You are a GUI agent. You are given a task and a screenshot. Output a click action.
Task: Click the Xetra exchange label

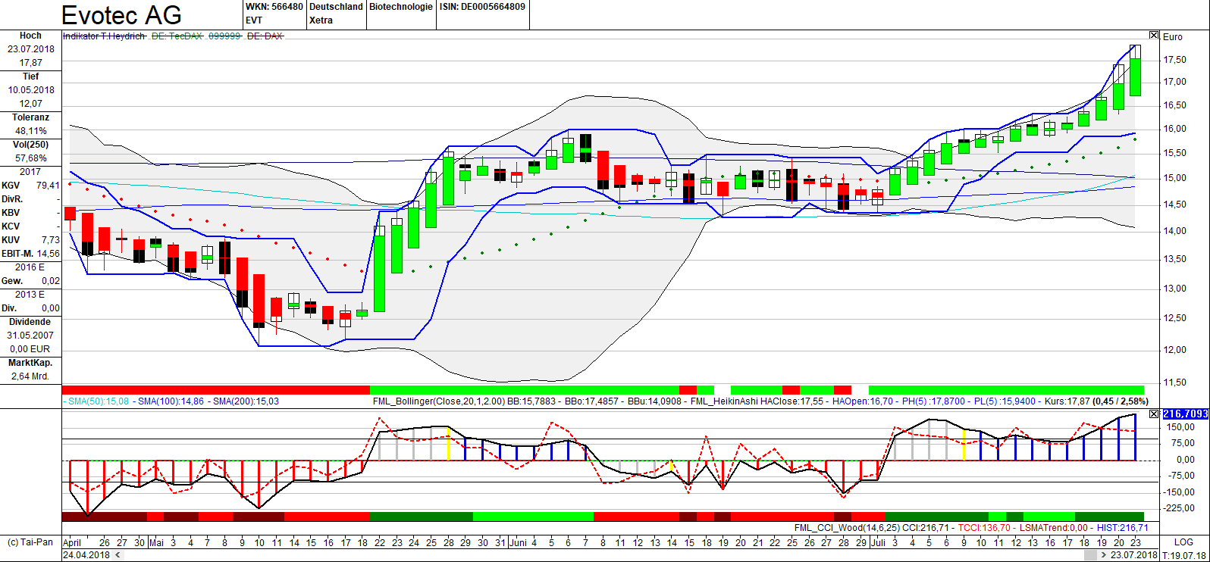click(x=321, y=20)
